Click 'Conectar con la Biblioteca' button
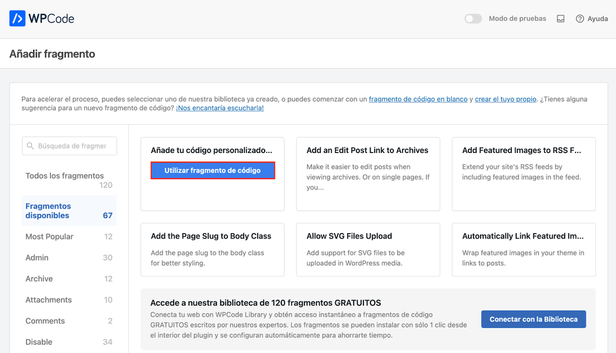This screenshot has height=353, width=616. point(533,319)
